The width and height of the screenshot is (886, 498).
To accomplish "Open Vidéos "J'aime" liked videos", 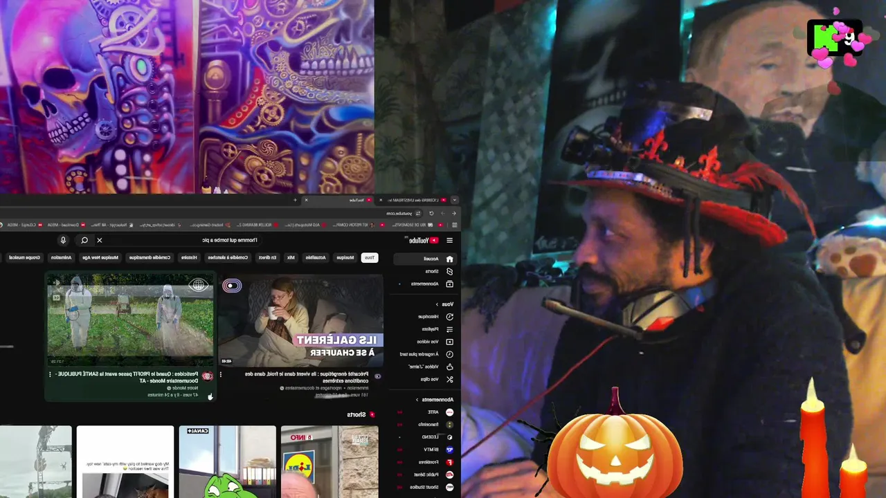I will coord(424,367).
